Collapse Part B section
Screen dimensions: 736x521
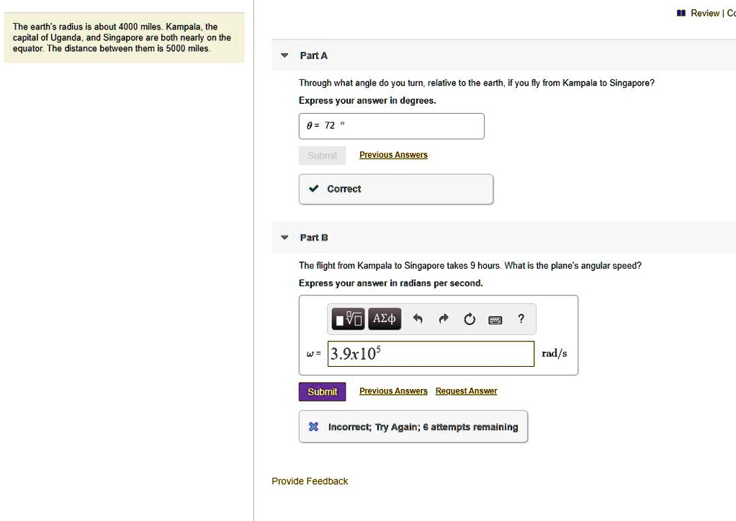[284, 237]
